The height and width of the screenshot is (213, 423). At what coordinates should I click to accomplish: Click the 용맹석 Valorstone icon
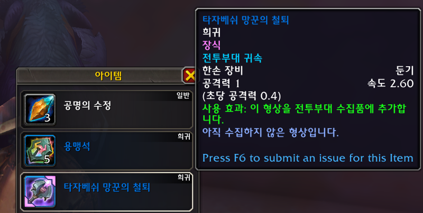pyautogui.click(x=40, y=151)
